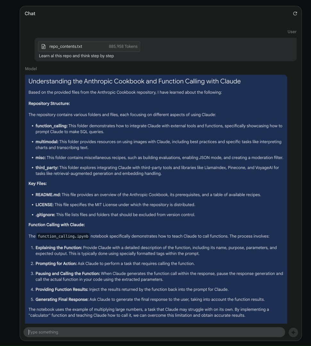Click the refresh chat icon
The height and width of the screenshot is (346, 311).
(295, 13)
